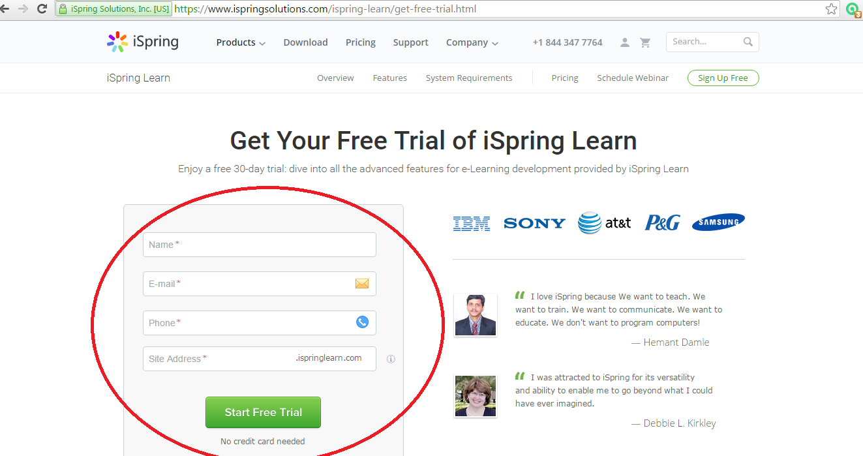Click the iSpring Solutions security certificate badge
Screen dimensions: 863x456
pyautogui.click(x=114, y=9)
